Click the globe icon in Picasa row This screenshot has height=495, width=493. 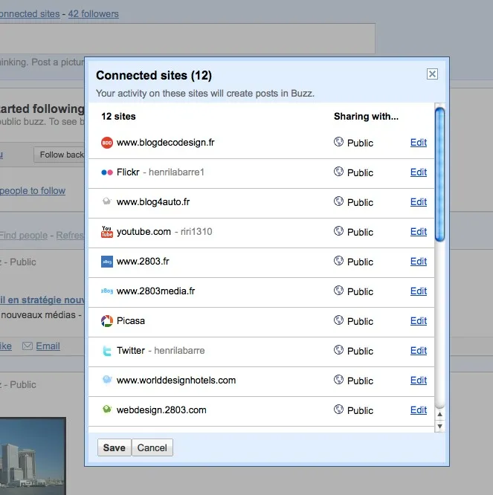pyautogui.click(x=338, y=320)
